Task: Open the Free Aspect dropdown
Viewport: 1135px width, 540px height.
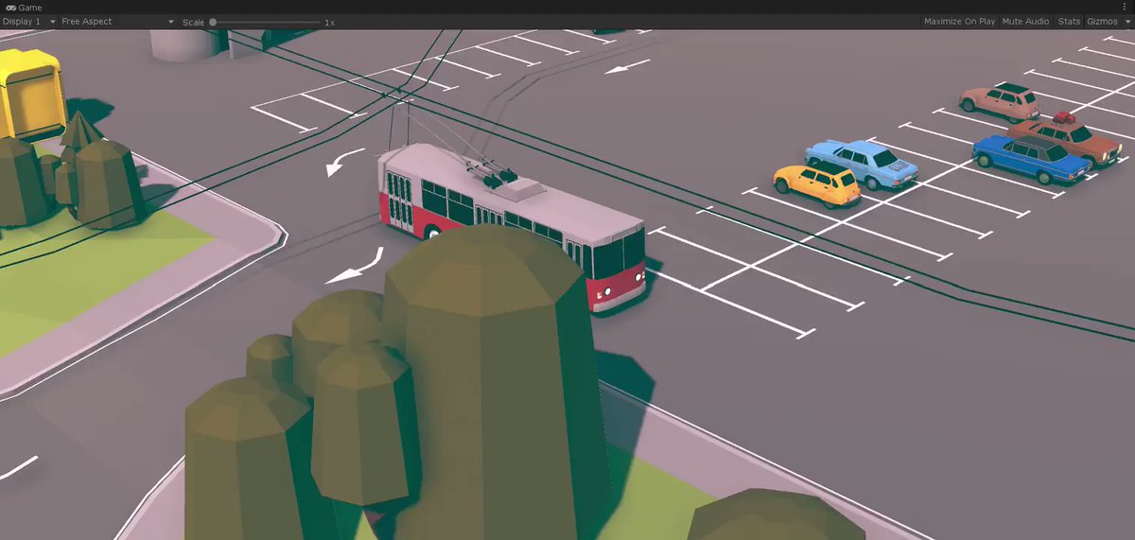Action: pos(117,22)
